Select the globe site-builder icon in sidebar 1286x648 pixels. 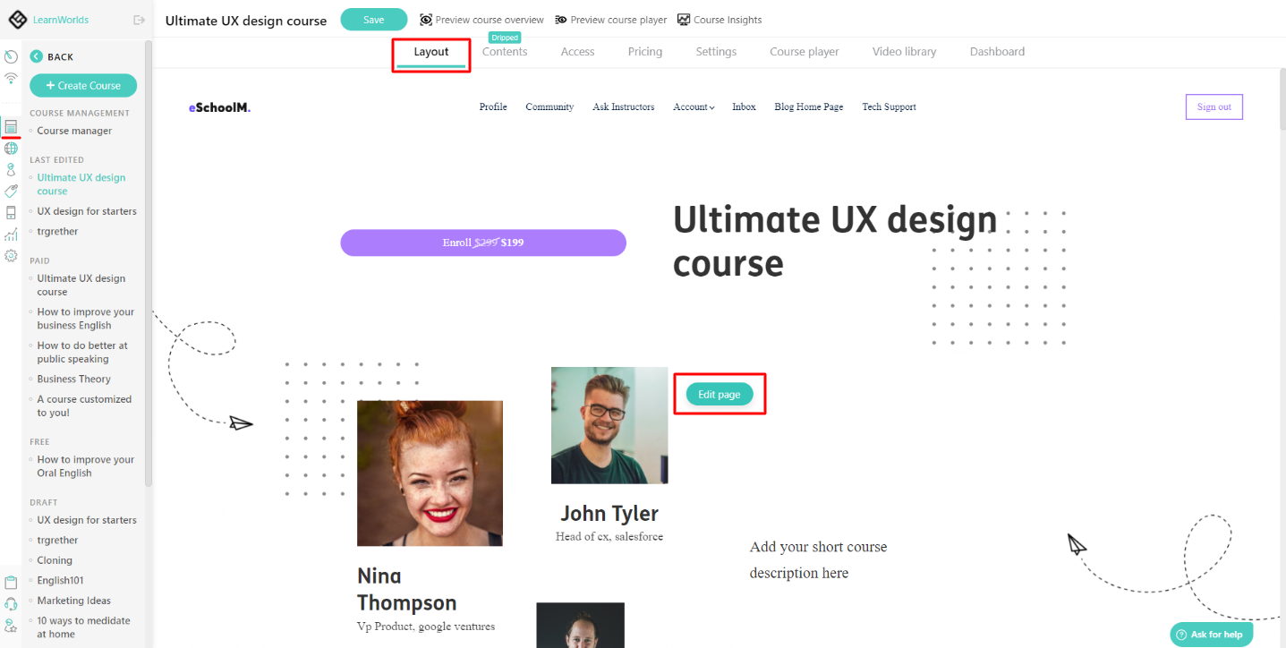pos(11,147)
